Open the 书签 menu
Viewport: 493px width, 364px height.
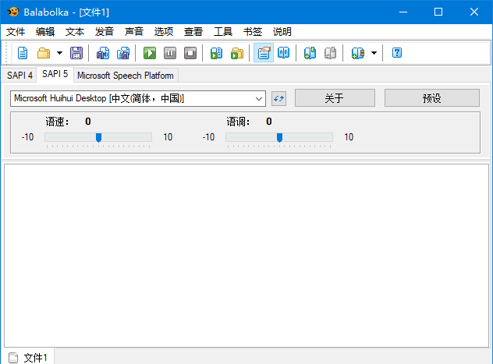coord(253,32)
